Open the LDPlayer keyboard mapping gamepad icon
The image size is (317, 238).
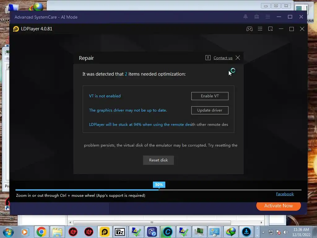click(249, 29)
